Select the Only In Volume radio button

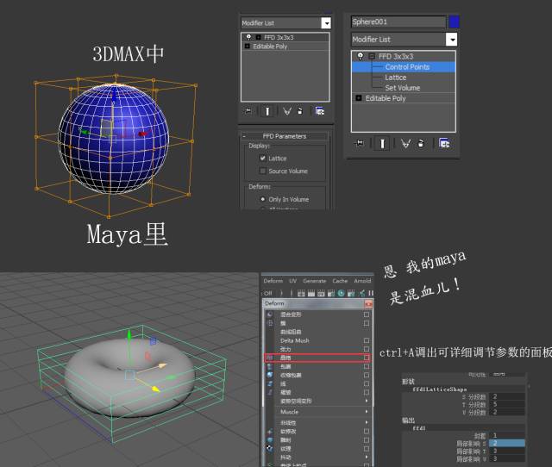click(x=262, y=199)
